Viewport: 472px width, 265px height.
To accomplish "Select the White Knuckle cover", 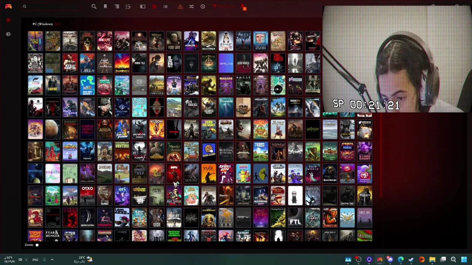I will point(191,107).
